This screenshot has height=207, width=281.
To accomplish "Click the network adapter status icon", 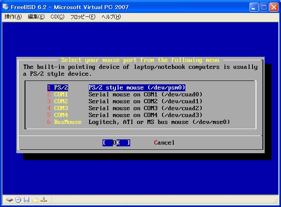I will [44, 200].
